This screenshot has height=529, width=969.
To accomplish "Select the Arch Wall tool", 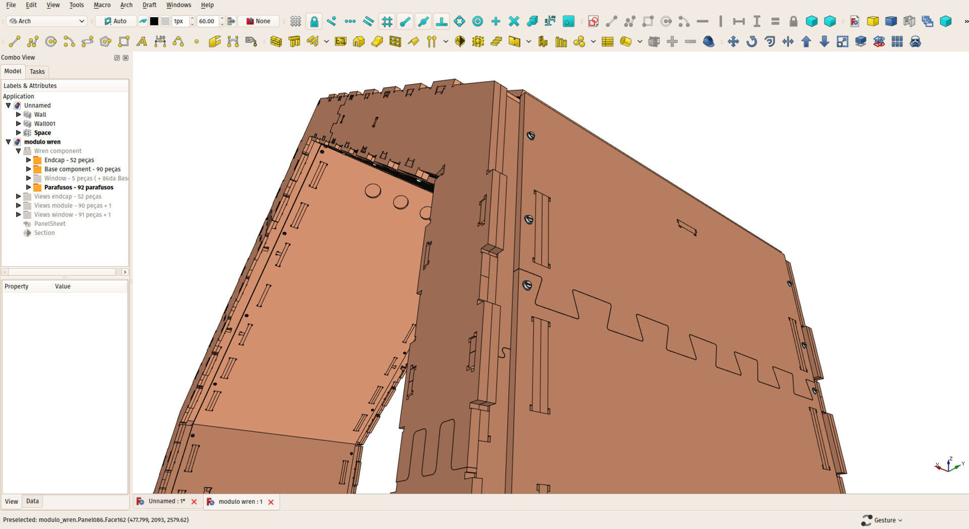I will (x=276, y=41).
